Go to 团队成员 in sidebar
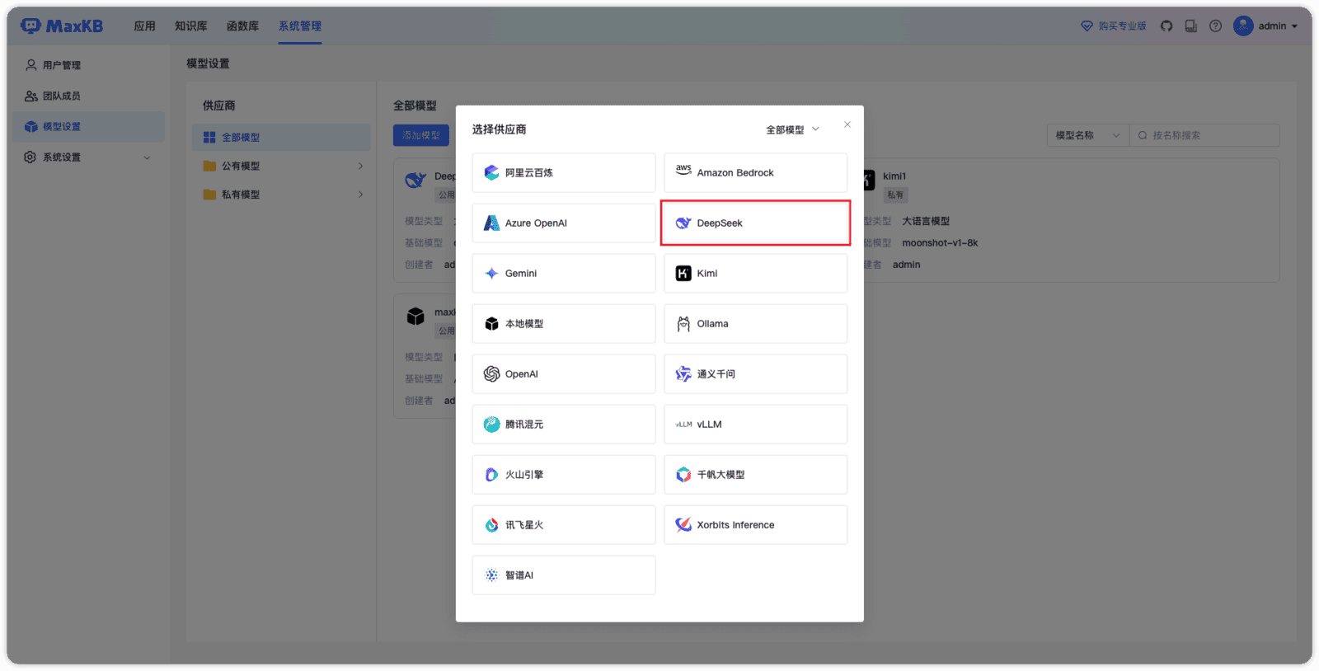The image size is (1319, 671). pyautogui.click(x=87, y=96)
